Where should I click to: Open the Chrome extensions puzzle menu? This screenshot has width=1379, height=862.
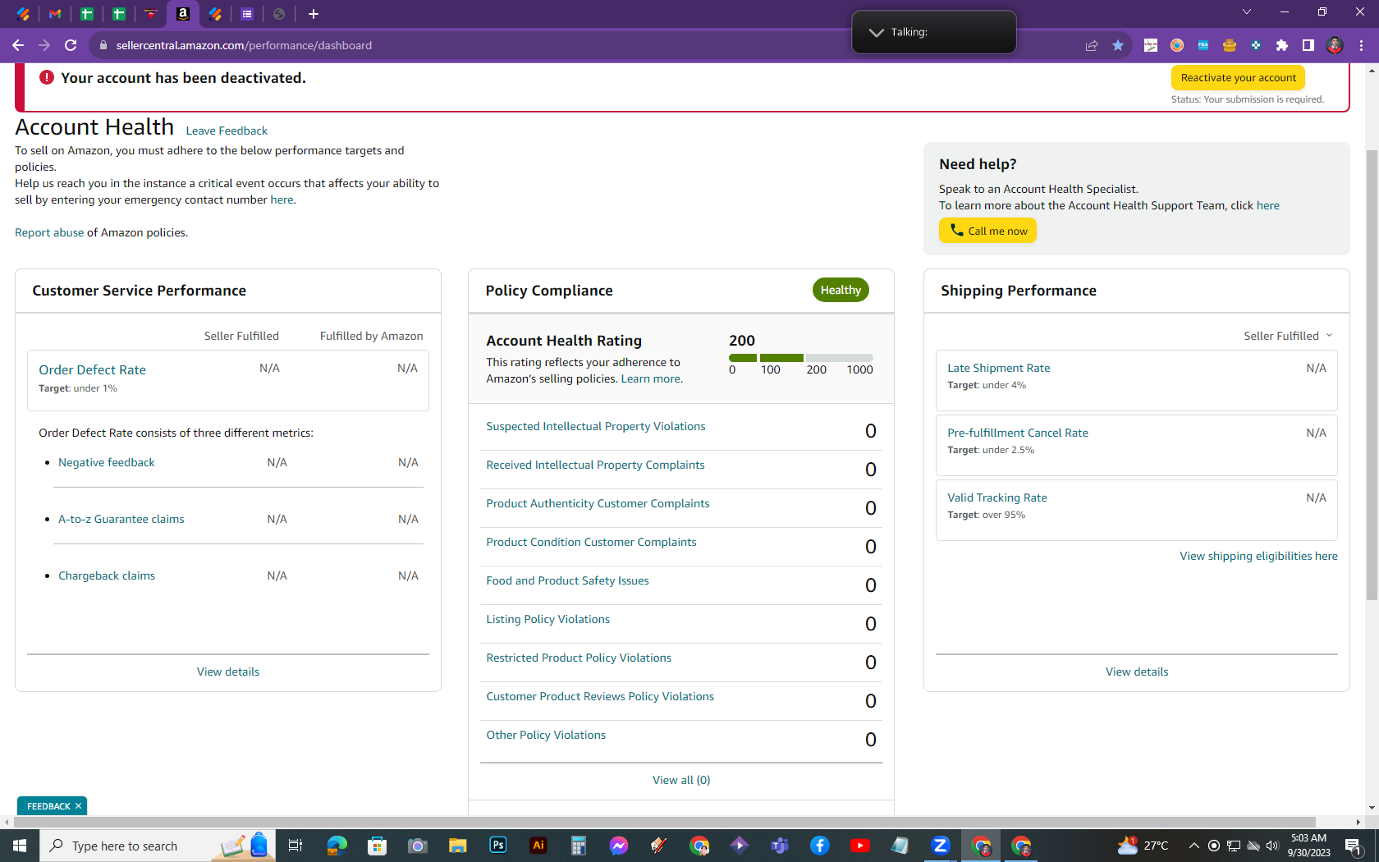coord(1282,45)
